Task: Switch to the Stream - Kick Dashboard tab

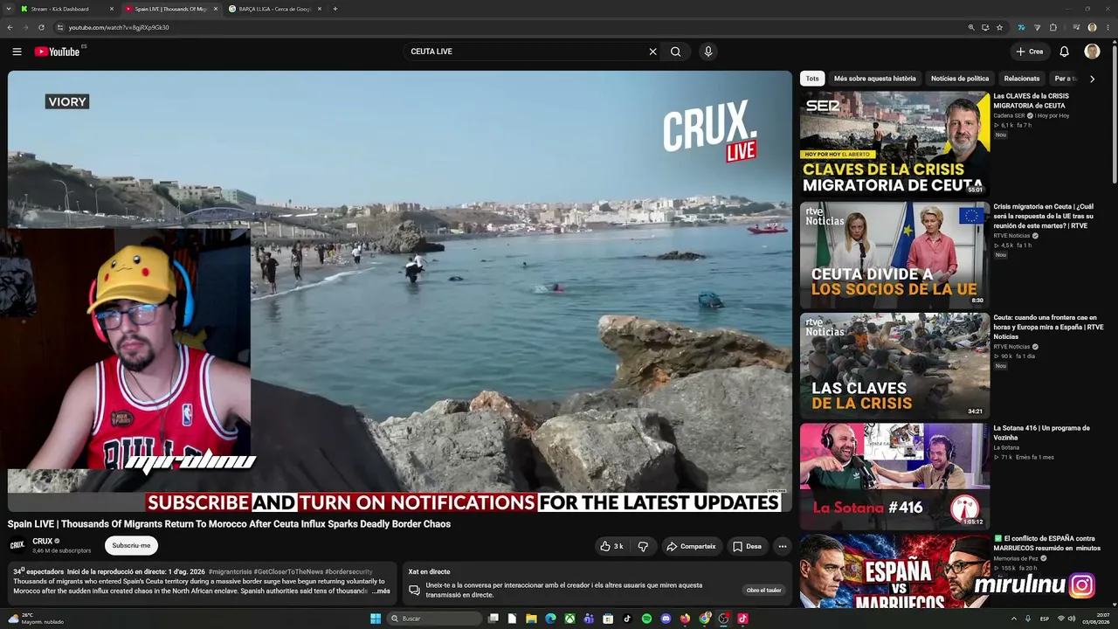Action: [x=66, y=9]
